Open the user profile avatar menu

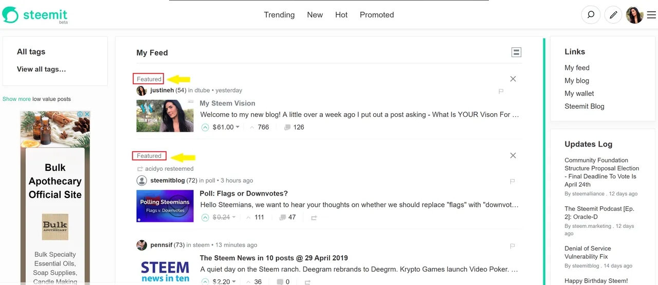[634, 15]
